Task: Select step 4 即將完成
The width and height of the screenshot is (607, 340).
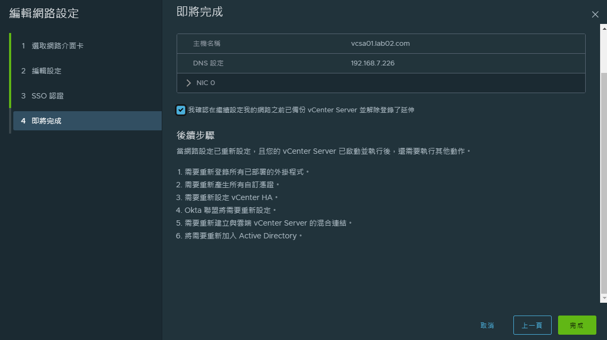Action: (x=87, y=121)
